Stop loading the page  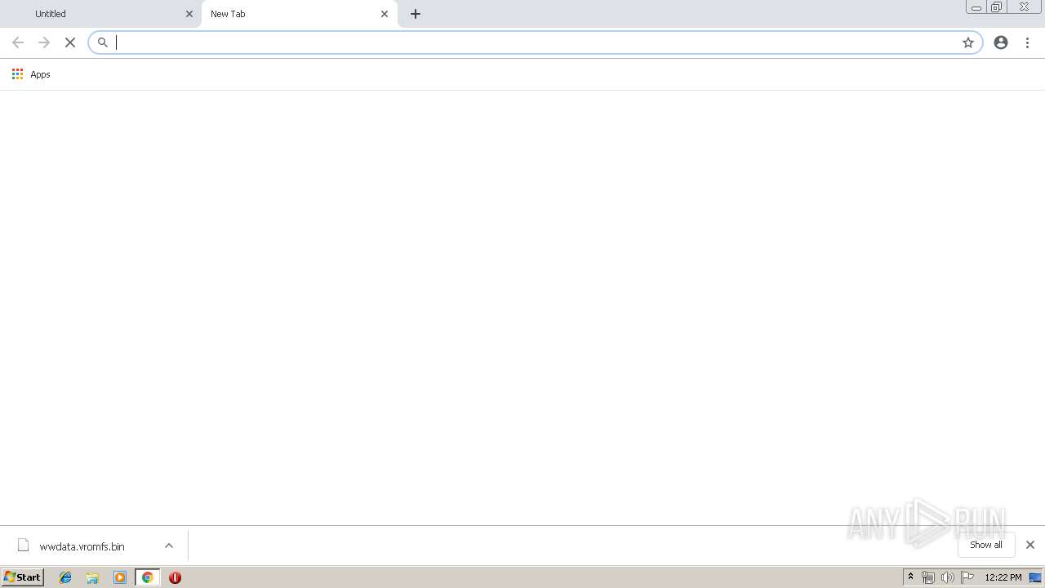click(70, 42)
